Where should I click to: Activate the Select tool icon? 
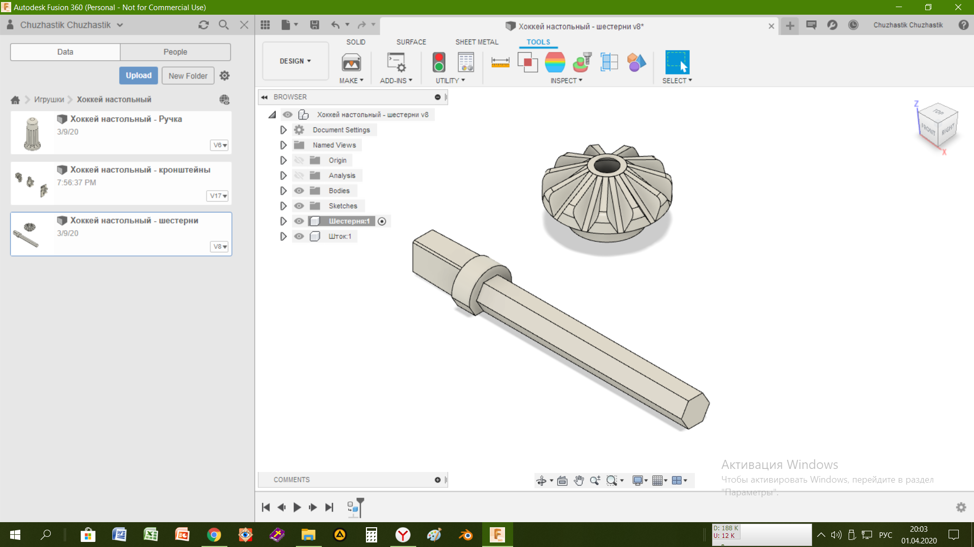point(677,62)
